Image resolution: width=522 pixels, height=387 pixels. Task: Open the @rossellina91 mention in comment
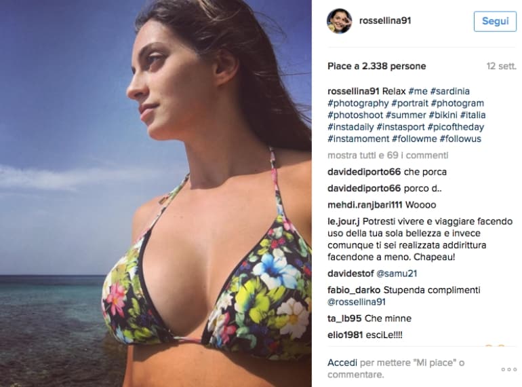(357, 302)
